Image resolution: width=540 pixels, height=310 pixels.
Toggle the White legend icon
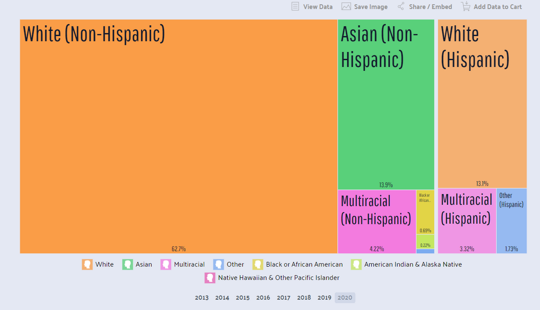(87, 264)
